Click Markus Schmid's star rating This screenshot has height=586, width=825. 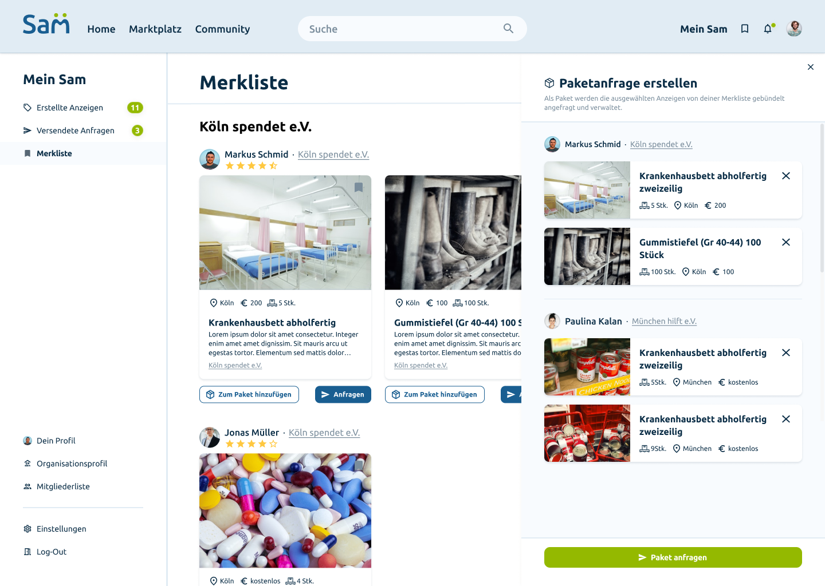point(252,166)
